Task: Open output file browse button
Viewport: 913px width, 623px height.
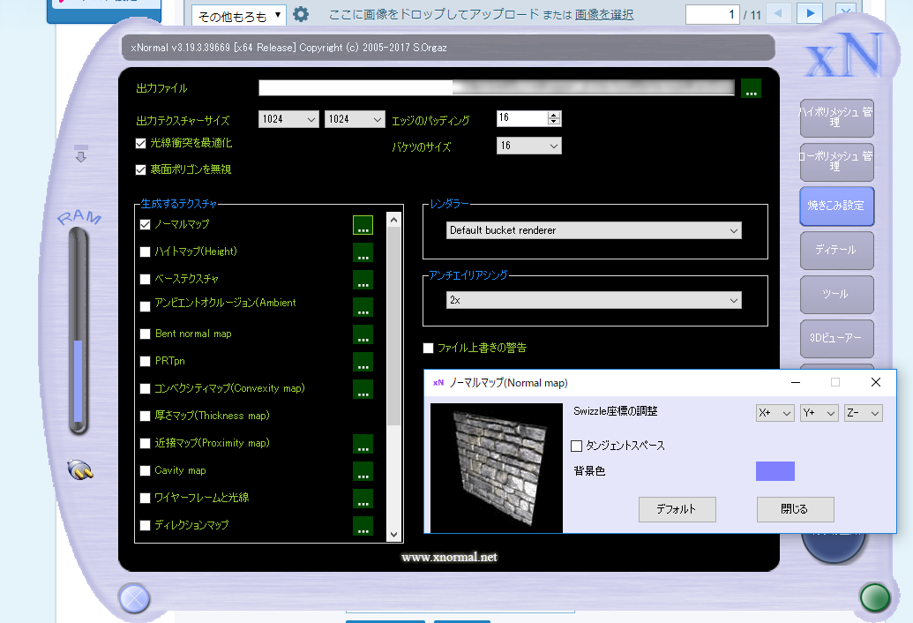Action: 751,88
